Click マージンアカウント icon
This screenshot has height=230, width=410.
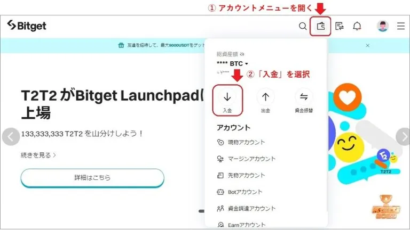(x=220, y=159)
